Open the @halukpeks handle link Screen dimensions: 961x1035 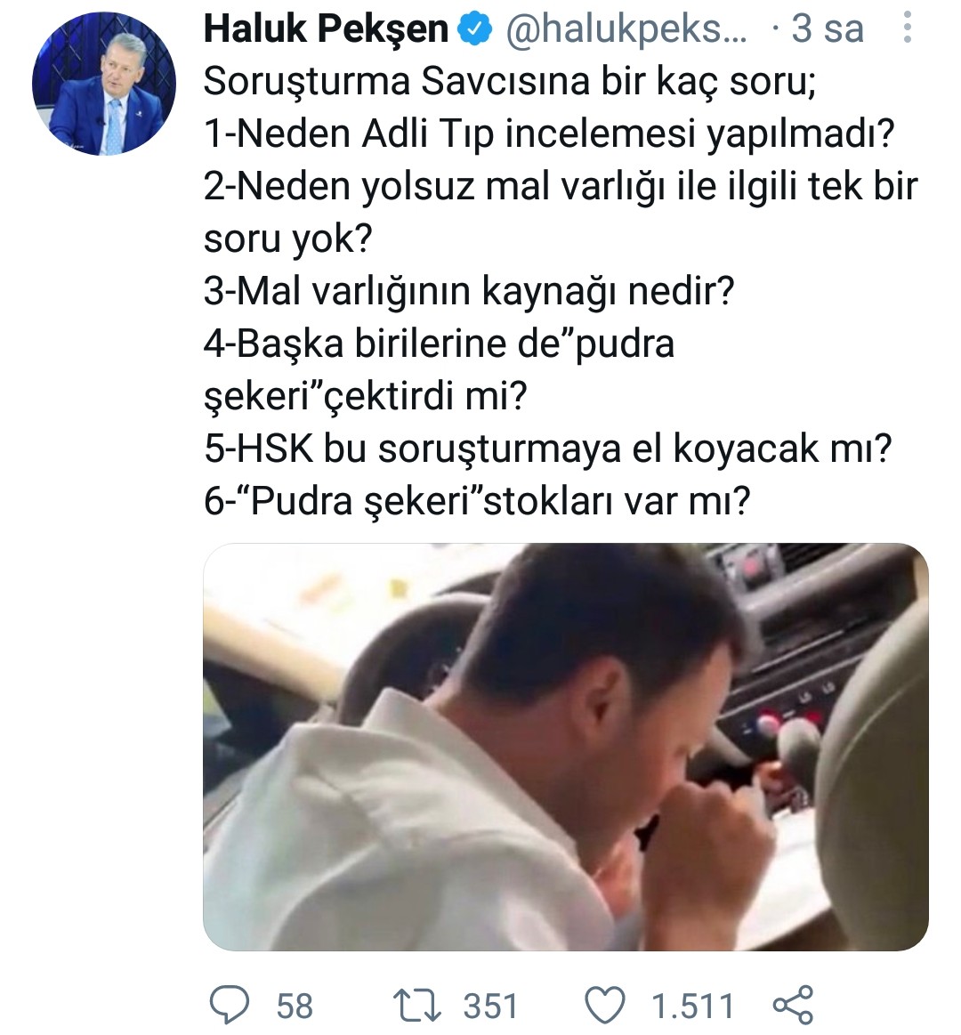click(x=626, y=30)
